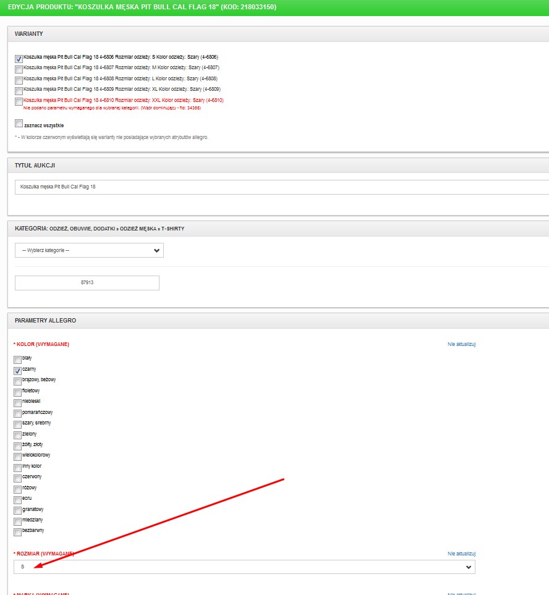The height and width of the screenshot is (595, 549).
Task: Check the 'wielokolorowy' color checkbox
Action: (18, 456)
